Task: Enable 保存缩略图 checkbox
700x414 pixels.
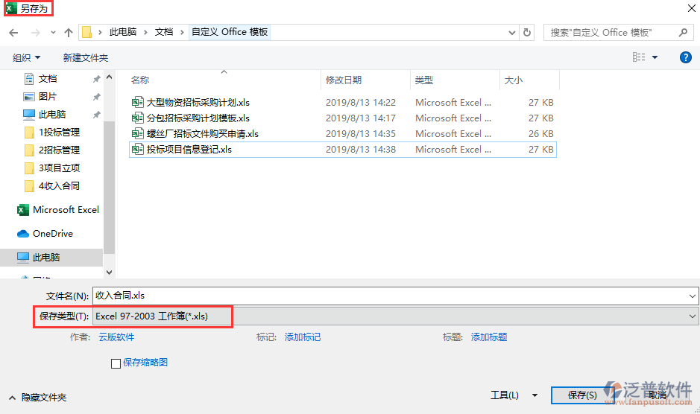Action: [x=116, y=363]
